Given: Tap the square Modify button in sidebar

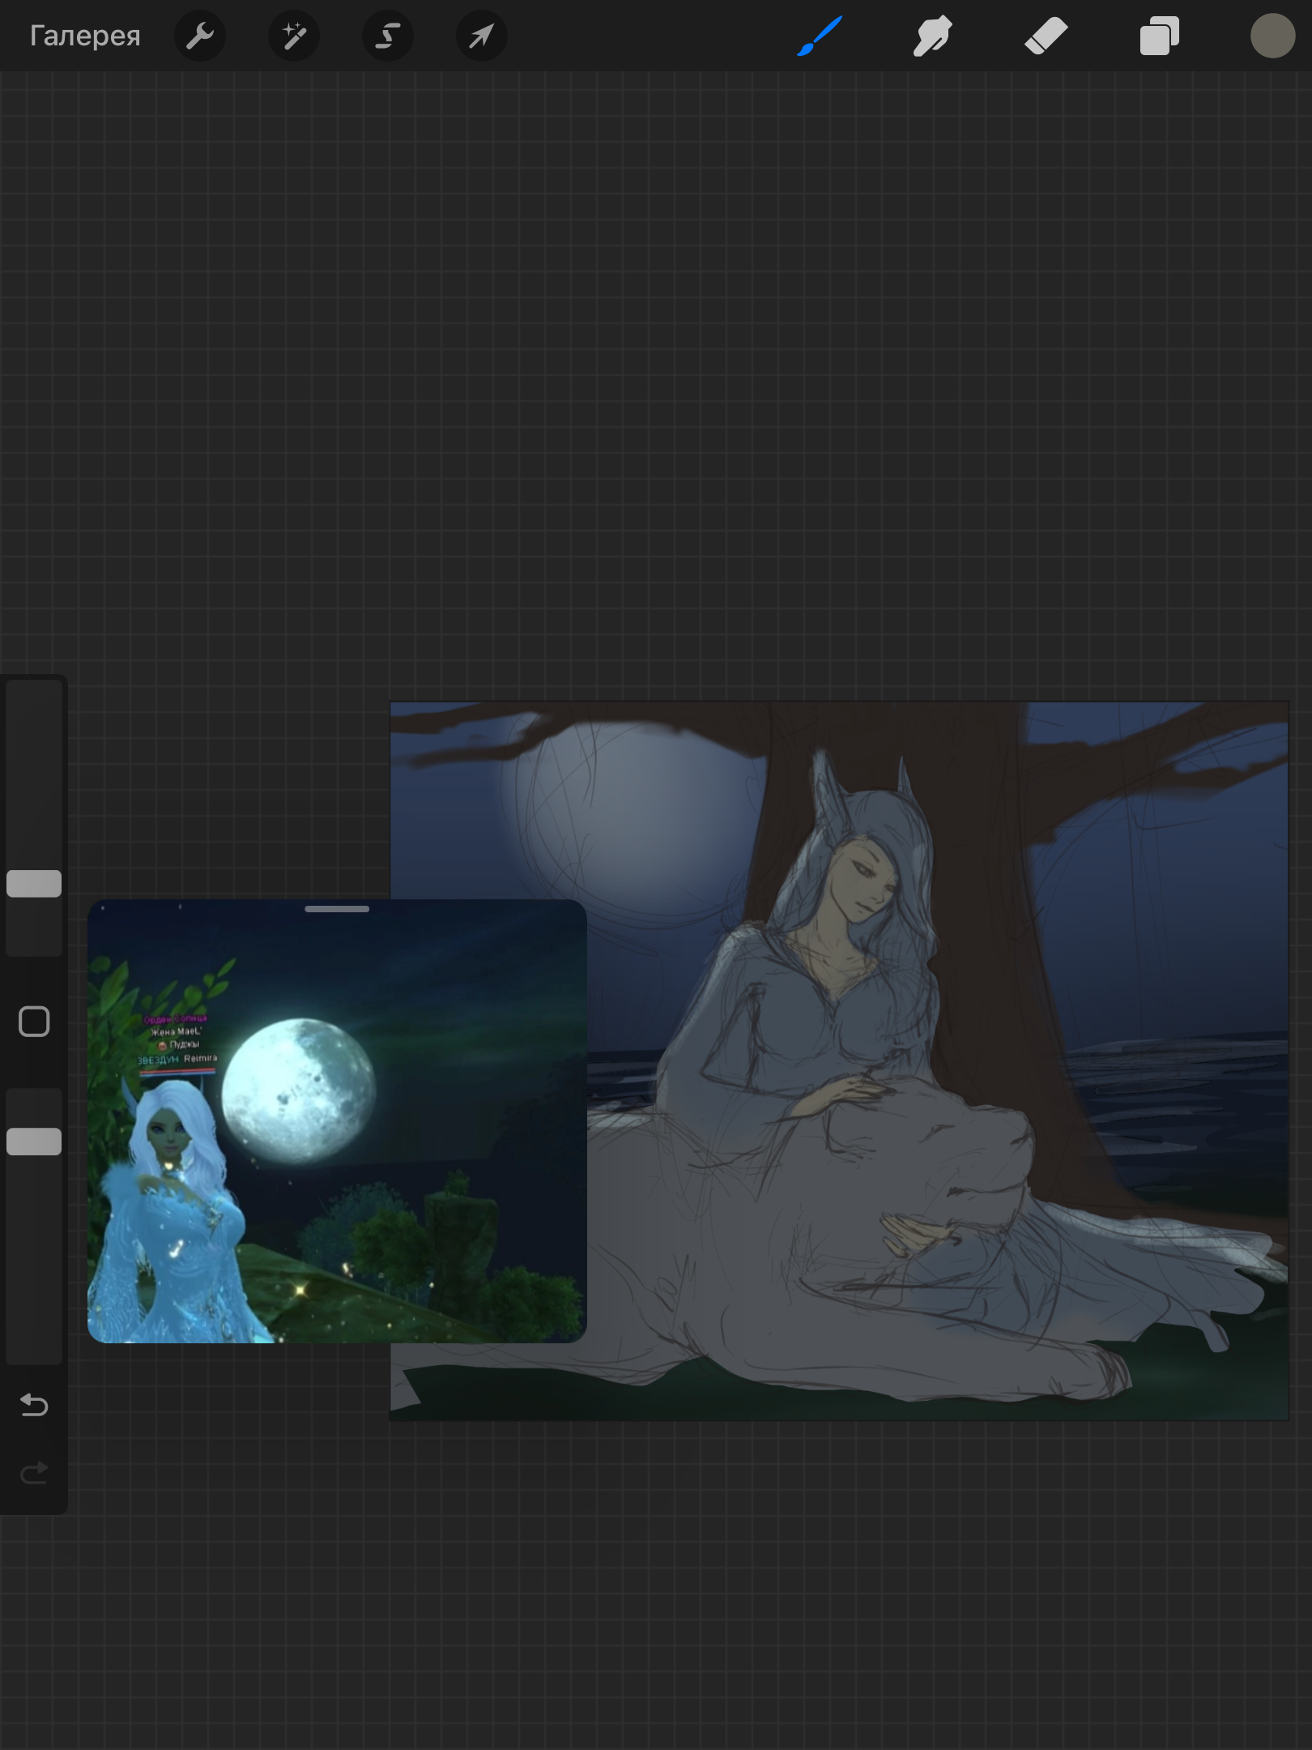Looking at the screenshot, I should coord(34,1022).
